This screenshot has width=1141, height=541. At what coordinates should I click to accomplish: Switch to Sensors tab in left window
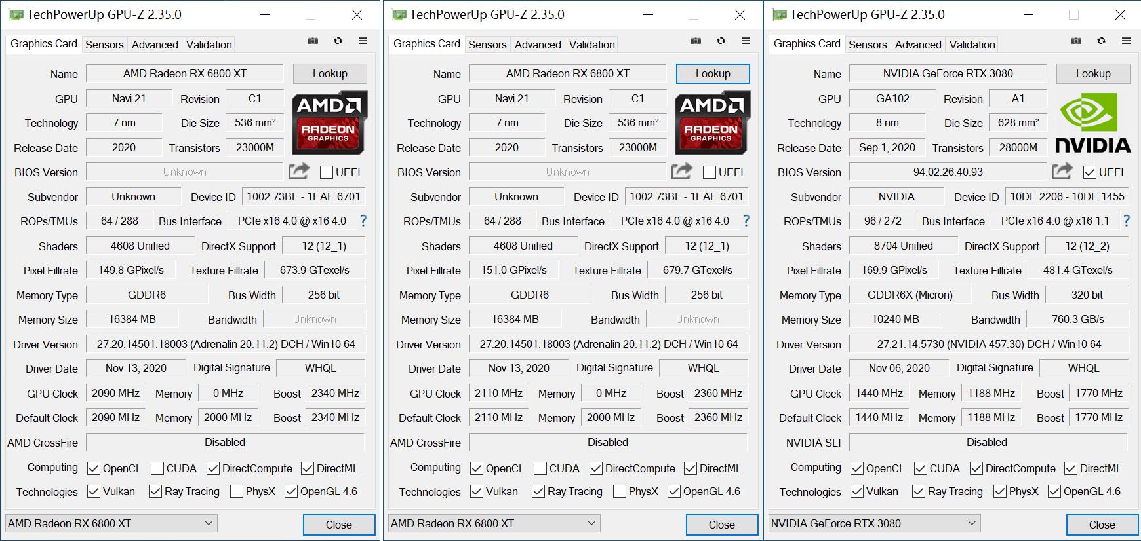[104, 45]
